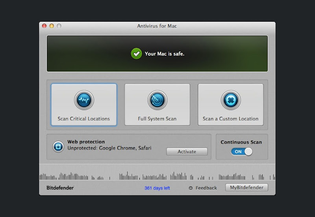Click the Web protection shield icon

tap(58, 146)
